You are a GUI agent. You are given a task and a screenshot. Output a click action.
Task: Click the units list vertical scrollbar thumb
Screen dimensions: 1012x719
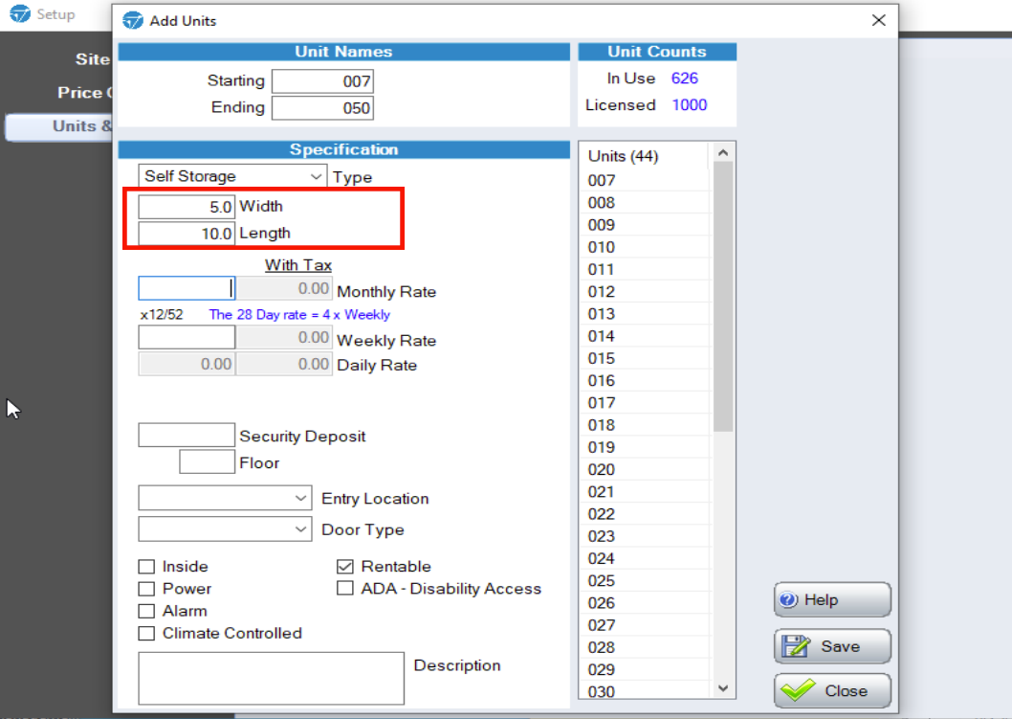pyautogui.click(x=723, y=297)
